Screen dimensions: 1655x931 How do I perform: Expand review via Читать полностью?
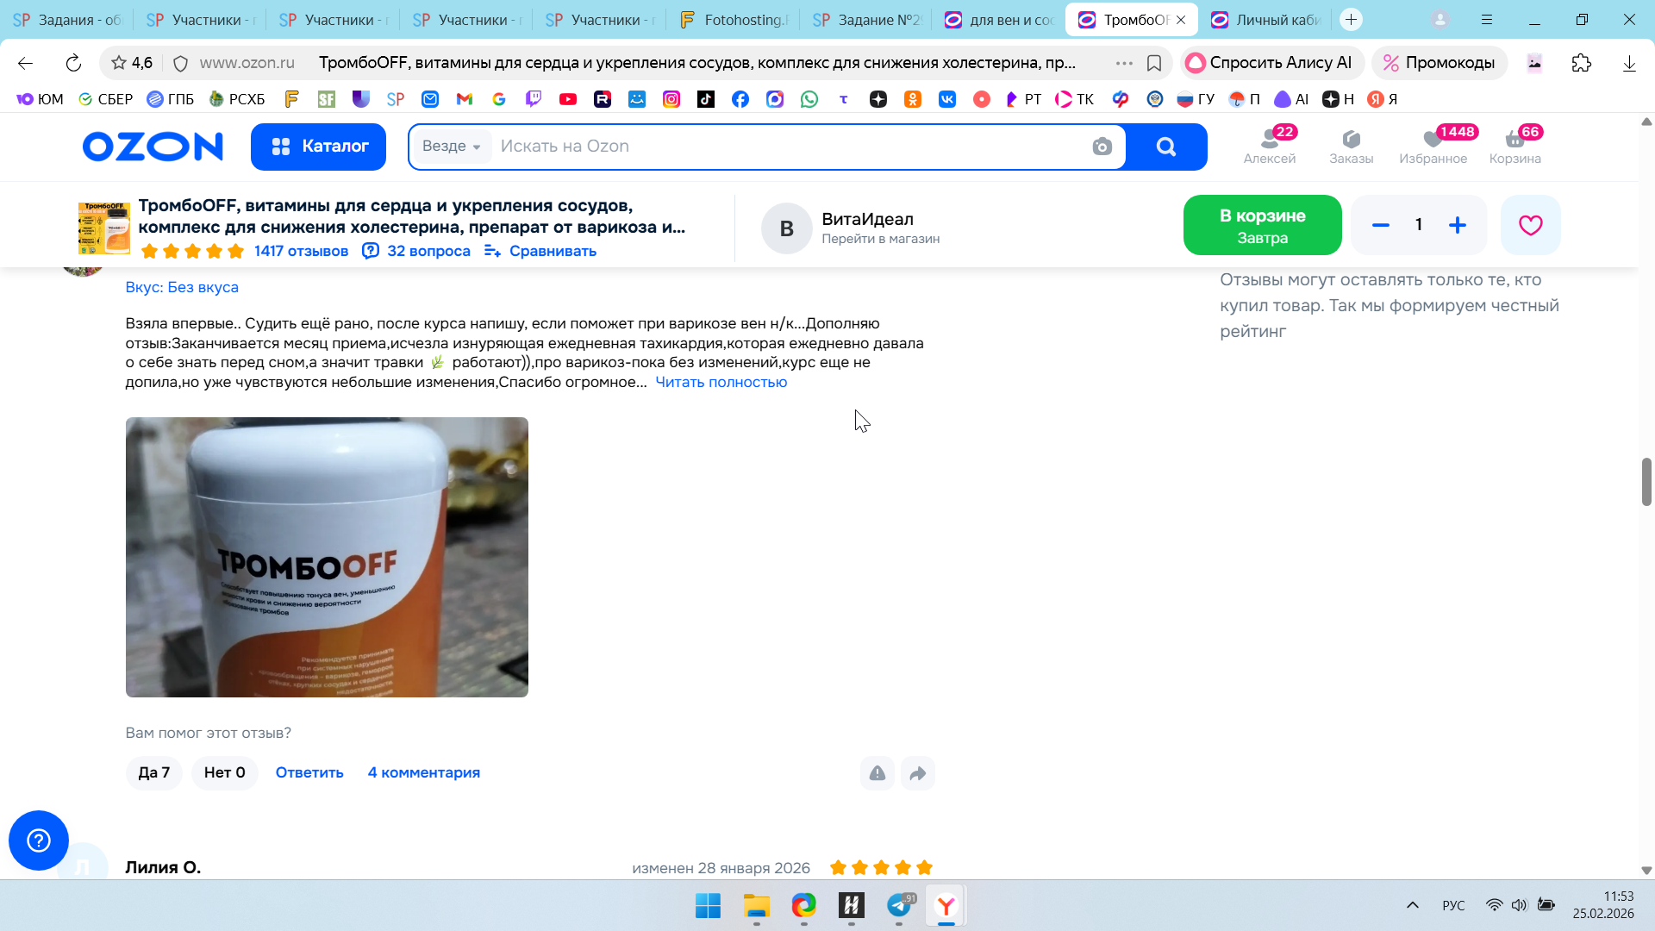[721, 382]
